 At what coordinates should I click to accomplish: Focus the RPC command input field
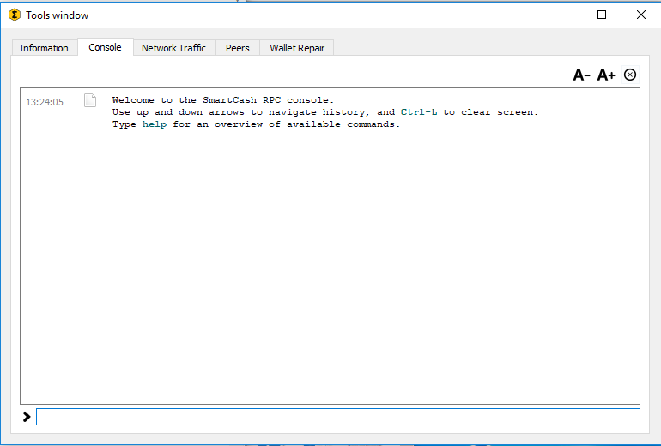tap(338, 417)
